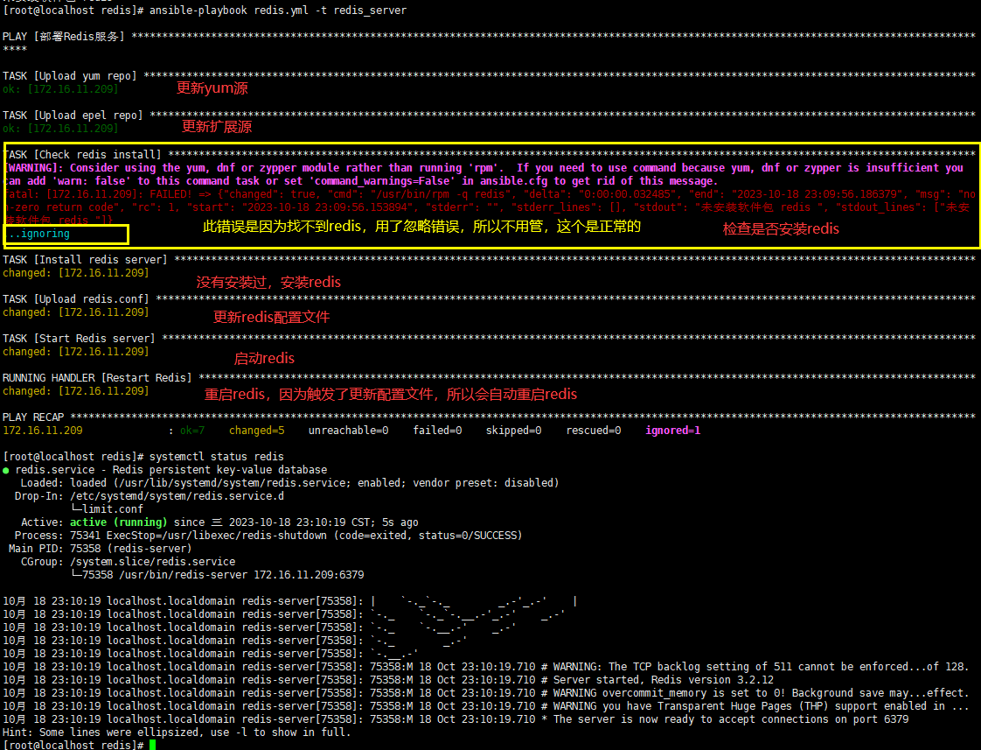Click the green cursor at the last prompt
981x750 pixels.
click(x=152, y=745)
